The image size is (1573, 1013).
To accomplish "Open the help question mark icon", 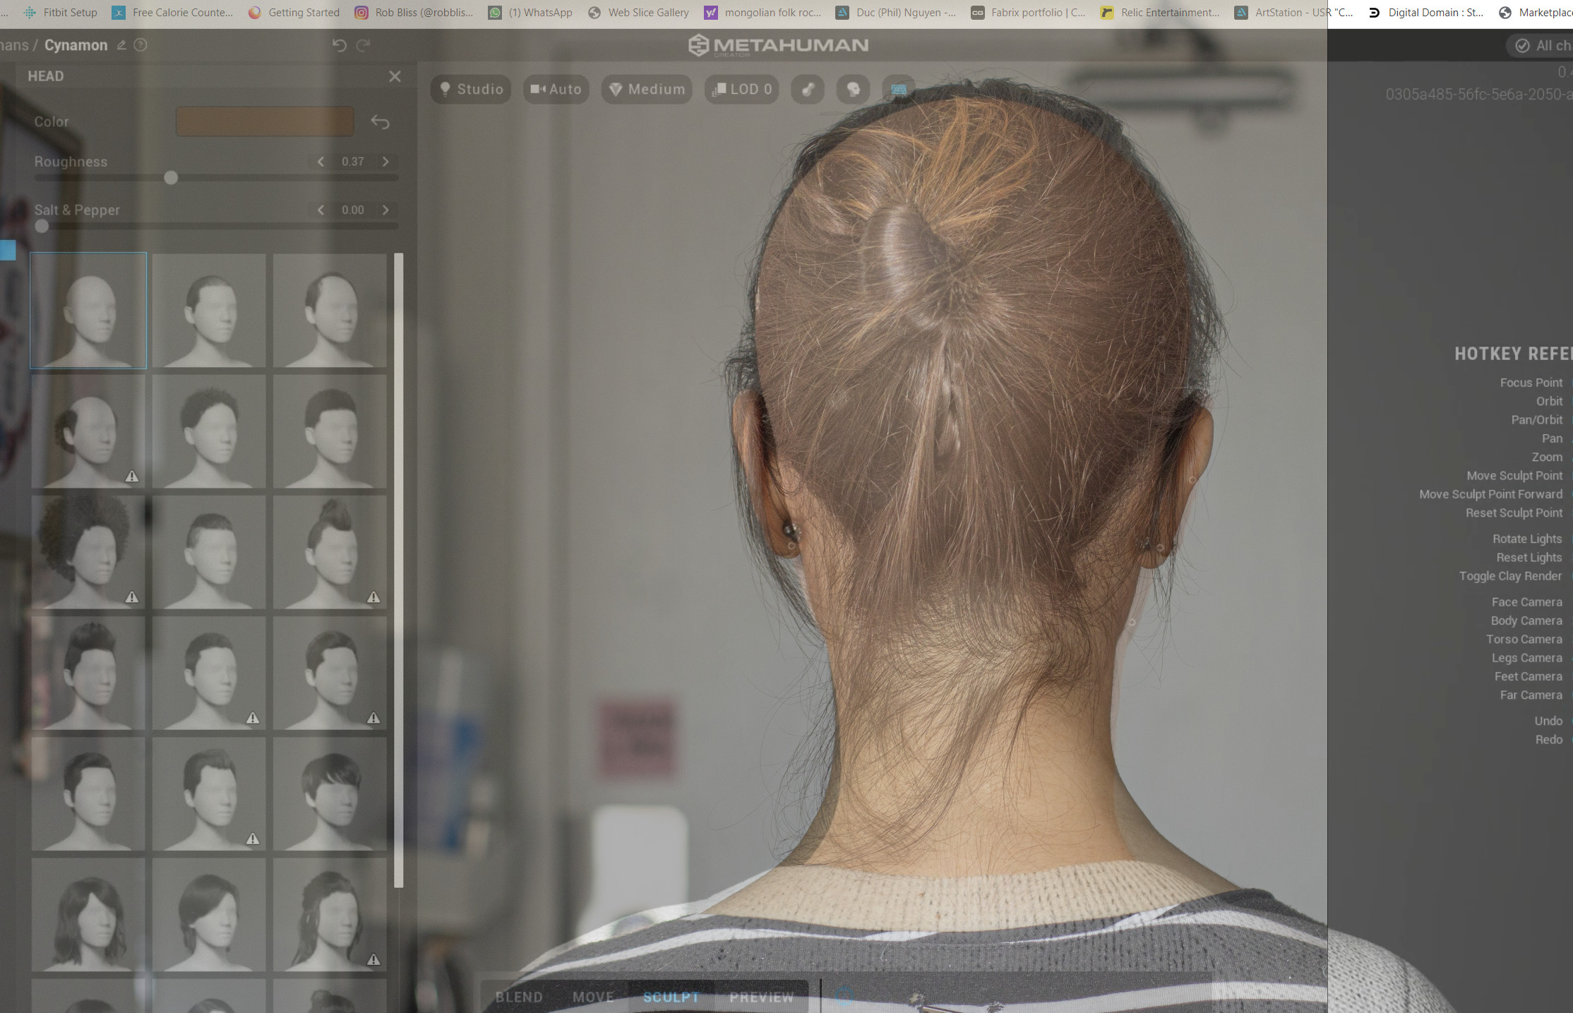I will 140,45.
